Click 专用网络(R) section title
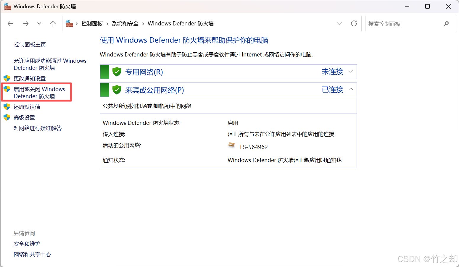459x267 pixels. [144, 72]
